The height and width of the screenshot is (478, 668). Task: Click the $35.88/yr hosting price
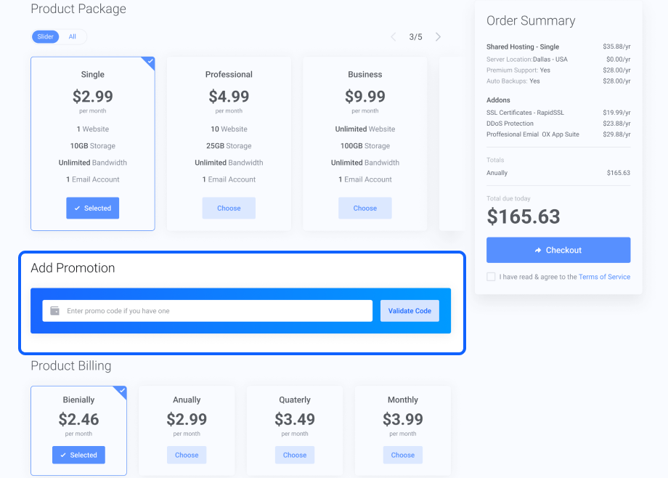tap(616, 47)
